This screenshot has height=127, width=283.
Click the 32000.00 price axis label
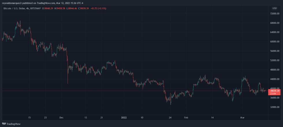[x=274, y=107]
